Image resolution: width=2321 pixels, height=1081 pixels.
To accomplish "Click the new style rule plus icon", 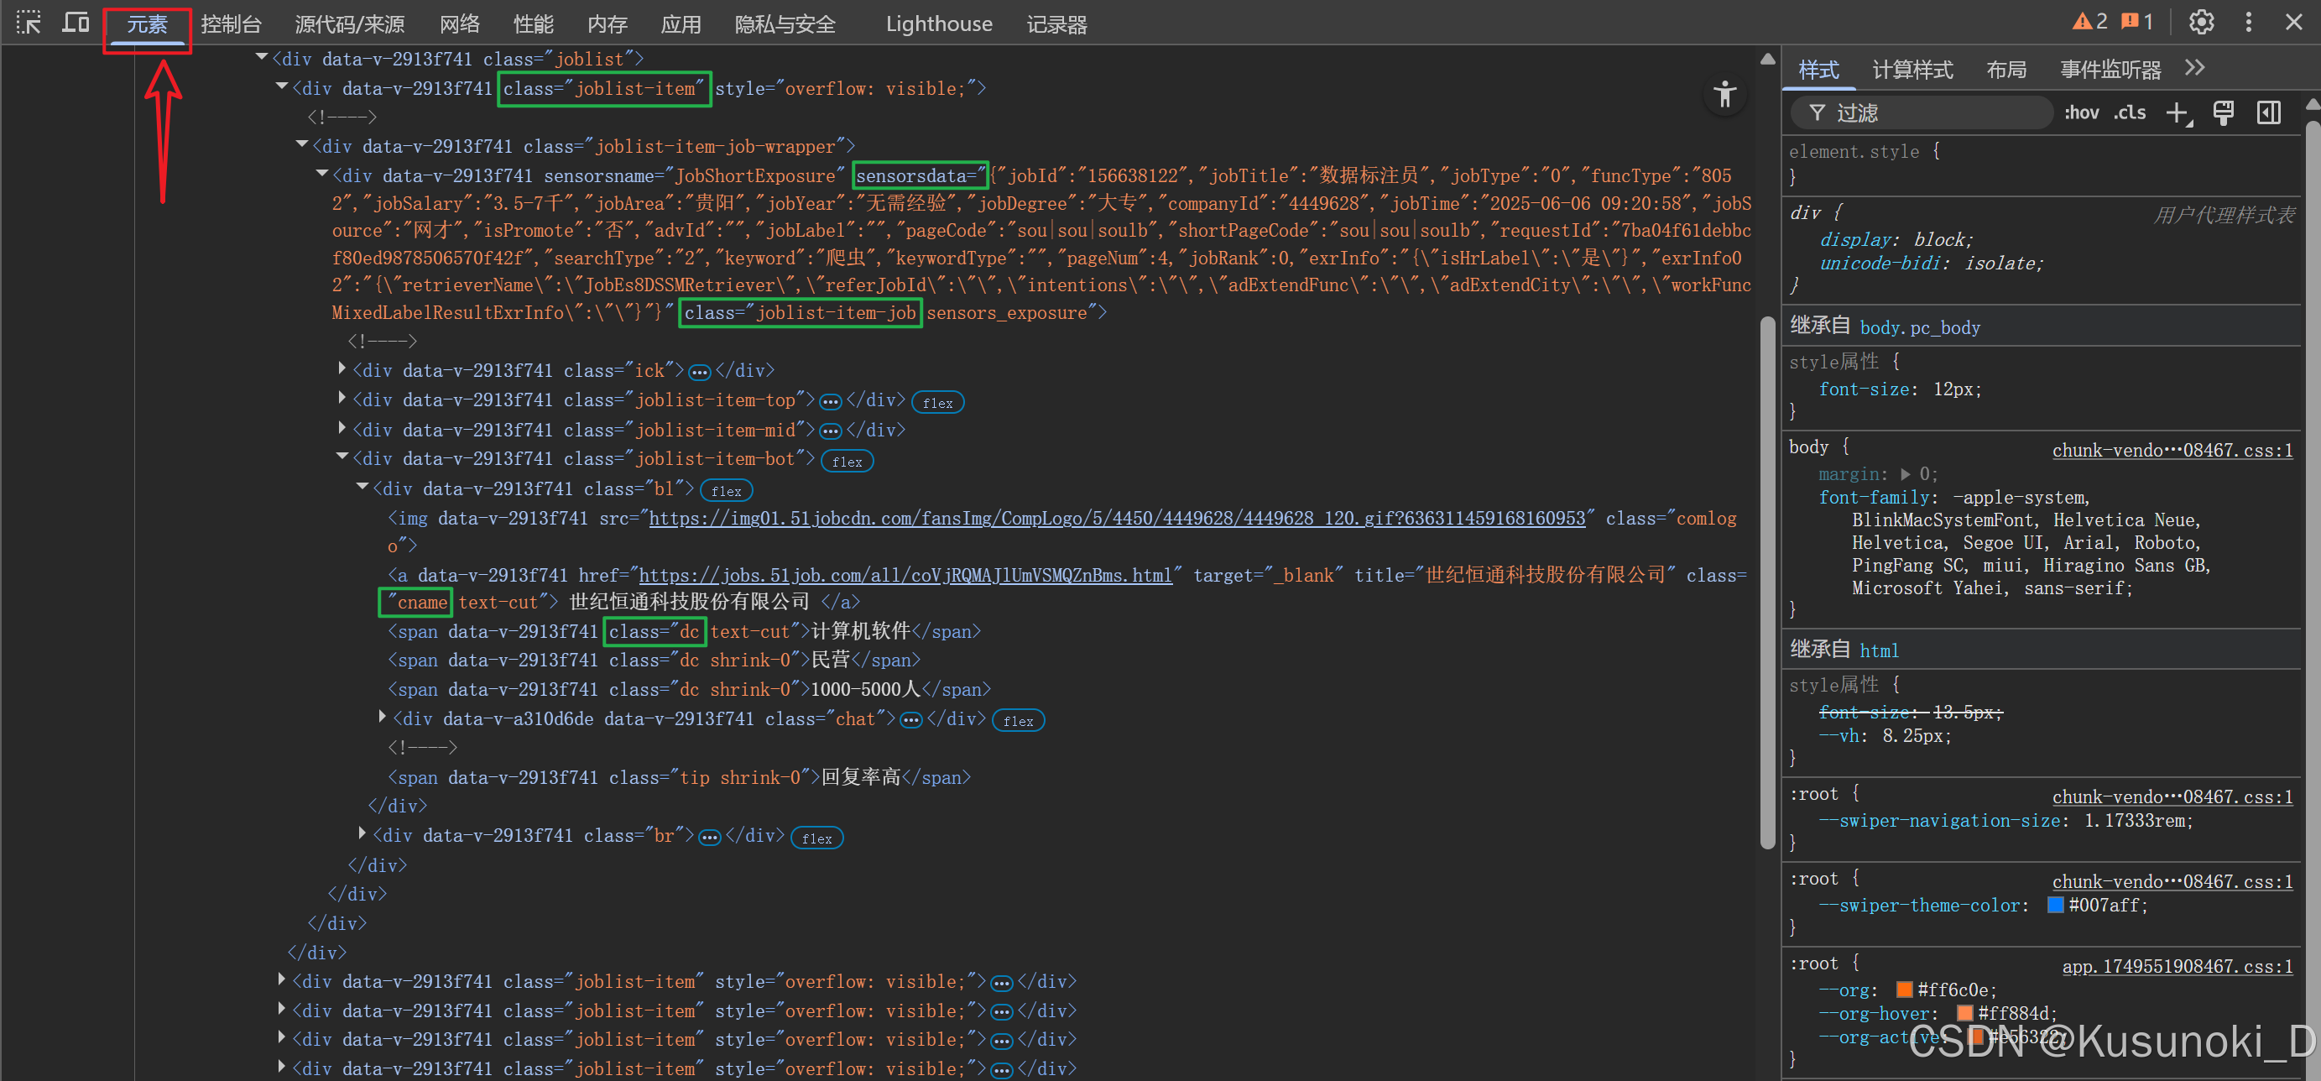I will point(2178,113).
